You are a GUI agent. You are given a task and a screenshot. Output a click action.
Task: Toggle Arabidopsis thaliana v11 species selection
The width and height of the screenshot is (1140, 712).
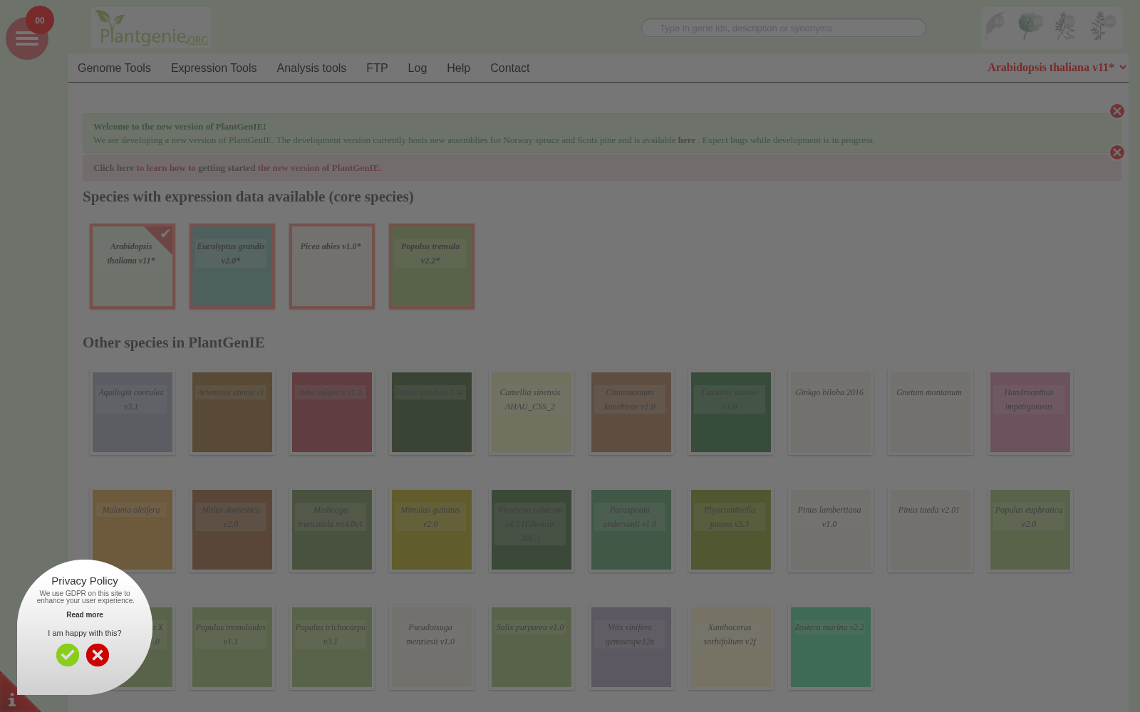tap(133, 266)
